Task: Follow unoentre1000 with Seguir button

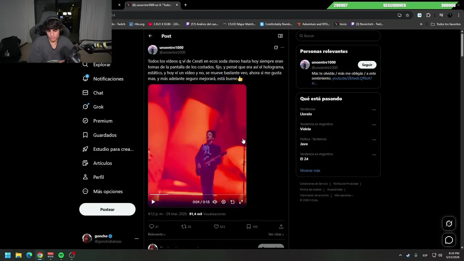Action: pos(367,65)
